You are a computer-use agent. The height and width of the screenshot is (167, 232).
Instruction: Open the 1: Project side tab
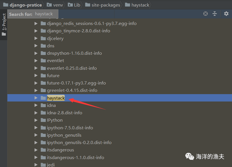click(4, 25)
